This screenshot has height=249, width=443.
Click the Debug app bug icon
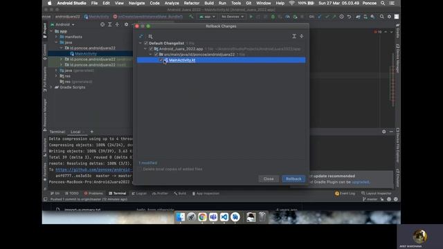click(x=273, y=17)
